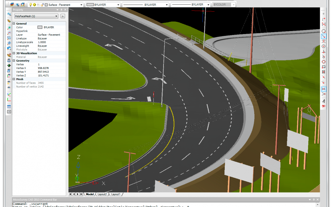The image size is (332, 207).
Task: Collapse the Geometry property section
Action: (x=14, y=61)
